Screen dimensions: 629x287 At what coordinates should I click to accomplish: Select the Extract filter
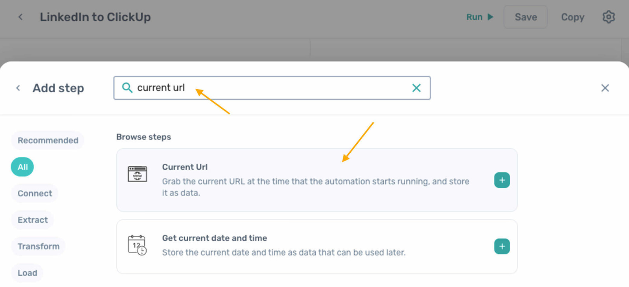point(33,220)
